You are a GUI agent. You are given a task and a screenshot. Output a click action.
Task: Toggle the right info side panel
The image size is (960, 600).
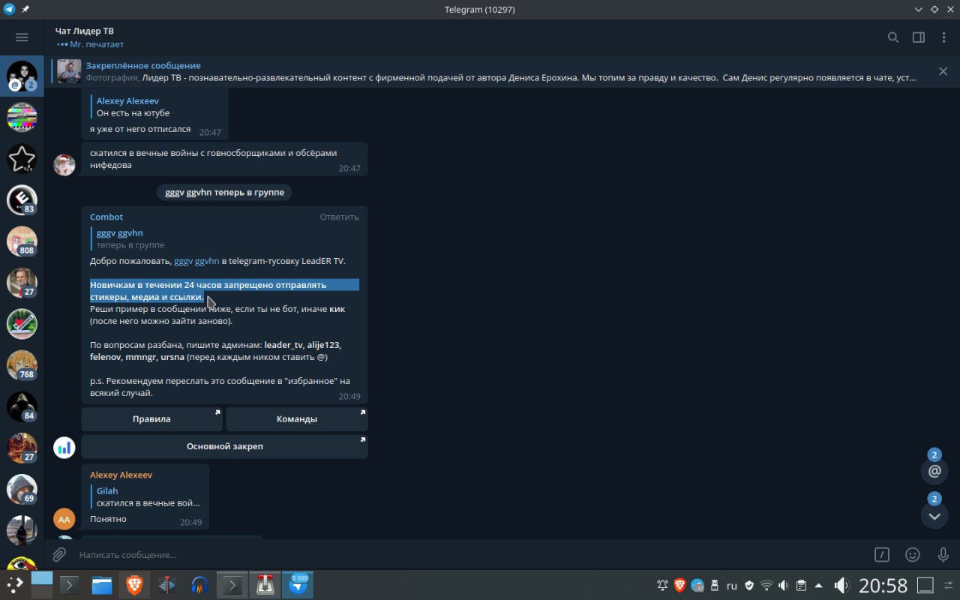coord(918,37)
